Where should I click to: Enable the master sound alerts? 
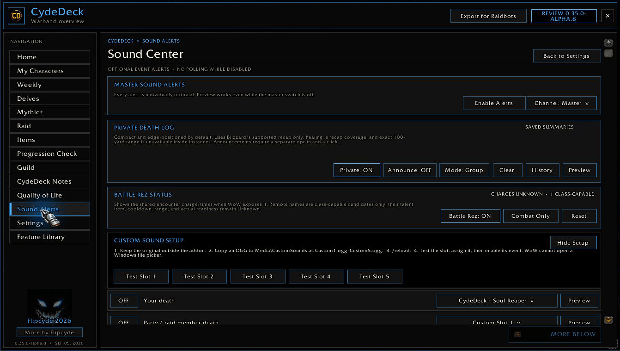pos(494,103)
